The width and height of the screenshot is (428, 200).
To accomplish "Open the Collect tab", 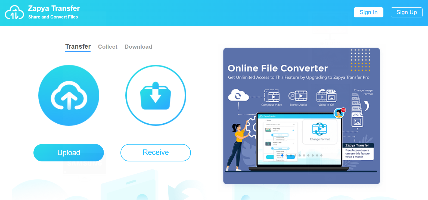I will click(108, 47).
